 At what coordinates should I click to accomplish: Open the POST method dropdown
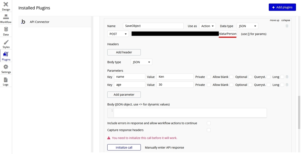(118, 34)
